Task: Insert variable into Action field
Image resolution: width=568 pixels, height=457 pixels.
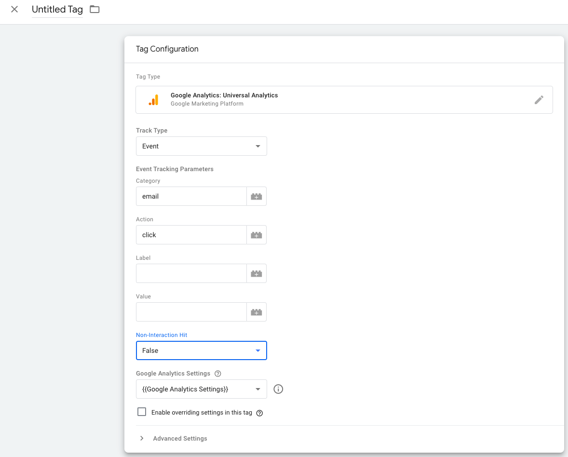Action: [257, 235]
